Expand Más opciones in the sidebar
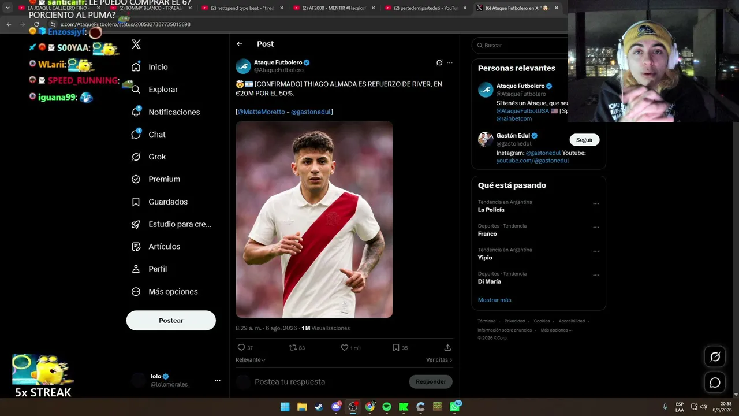Screen dimensions: 739x416 165,292
